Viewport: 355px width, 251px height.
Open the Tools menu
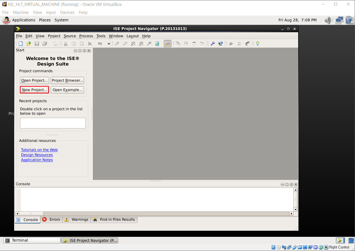coord(101,36)
